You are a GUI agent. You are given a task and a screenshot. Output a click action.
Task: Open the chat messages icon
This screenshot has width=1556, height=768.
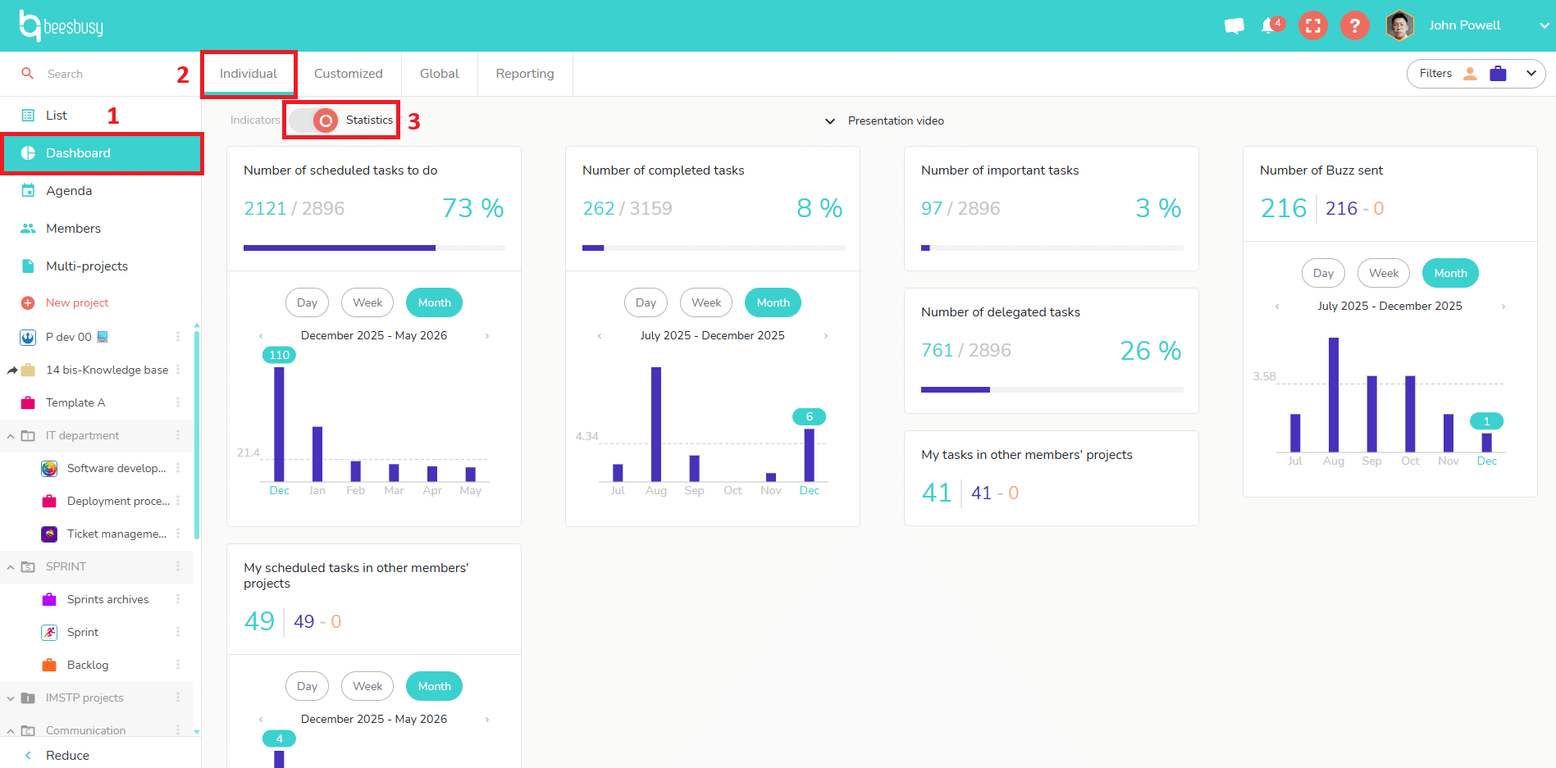click(x=1234, y=25)
